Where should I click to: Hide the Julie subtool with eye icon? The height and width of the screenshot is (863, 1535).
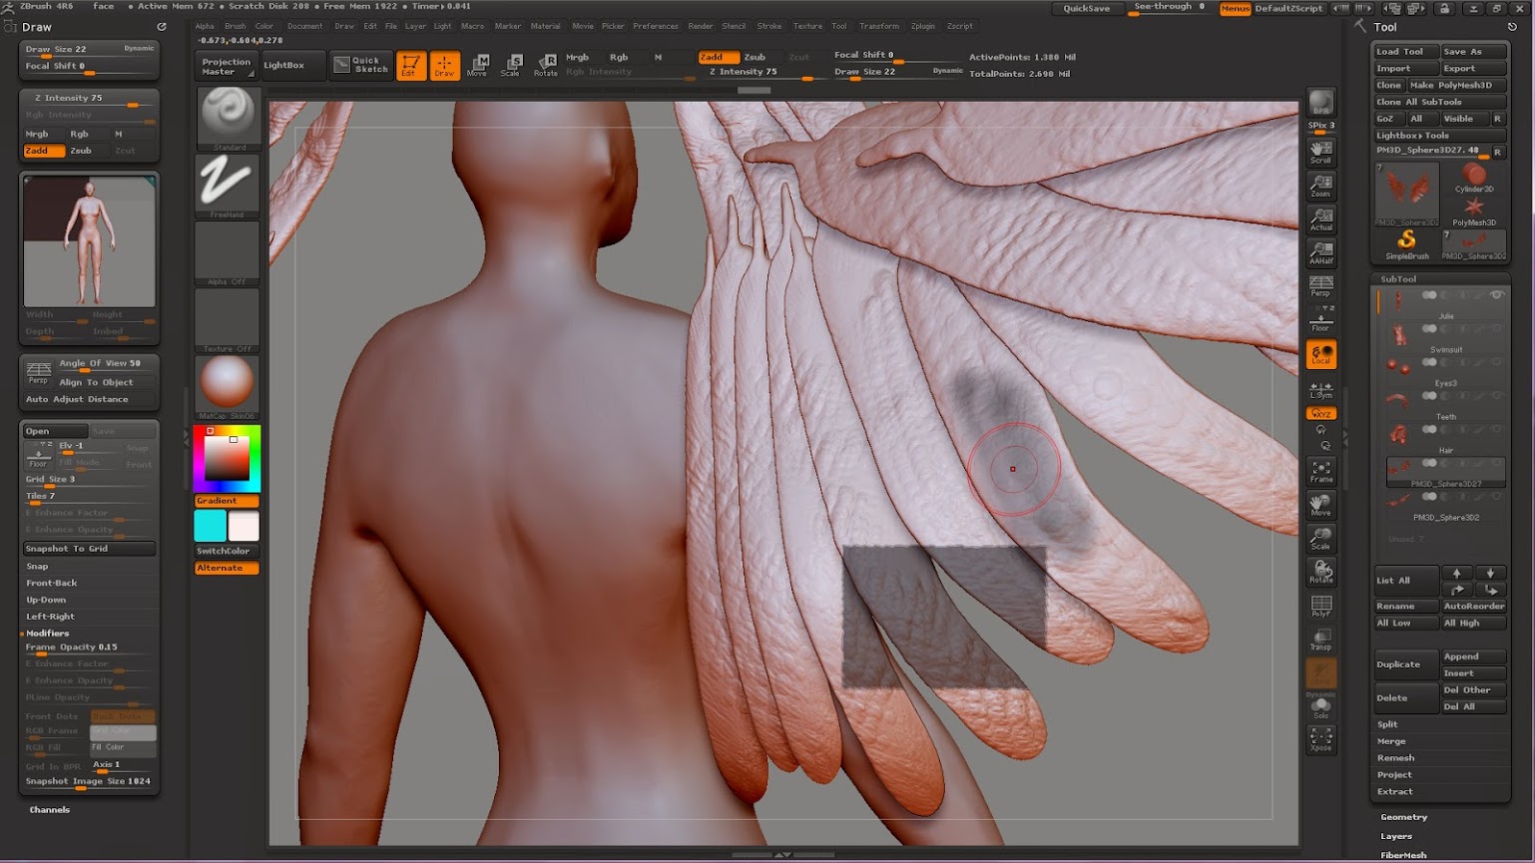(1496, 295)
